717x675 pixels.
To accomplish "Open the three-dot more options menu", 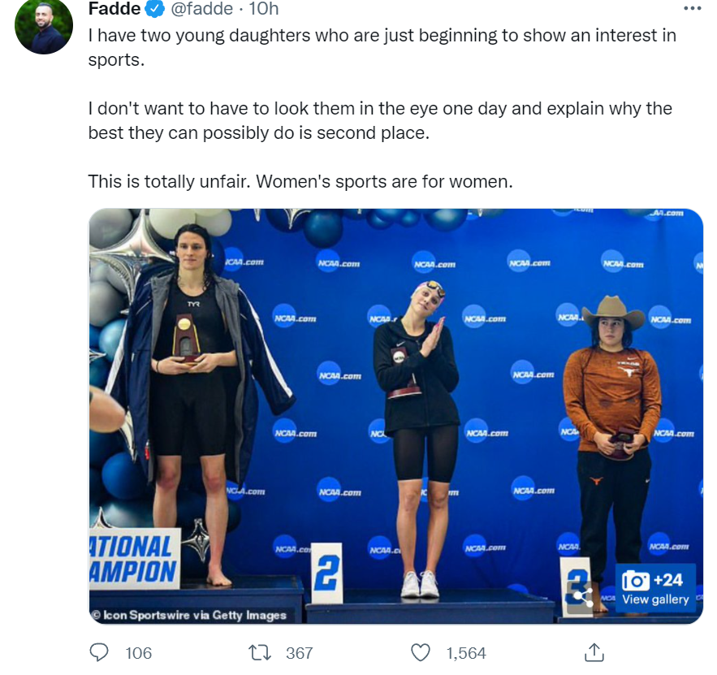I will pyautogui.click(x=693, y=8).
